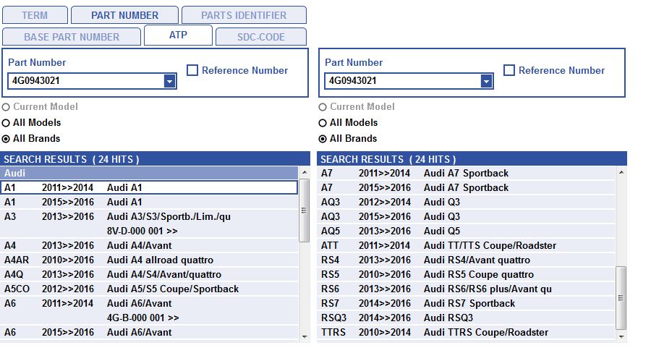Select Audi TT/TTS Coupe/Roadster result
This screenshot has height=353, width=651.
tap(466, 245)
